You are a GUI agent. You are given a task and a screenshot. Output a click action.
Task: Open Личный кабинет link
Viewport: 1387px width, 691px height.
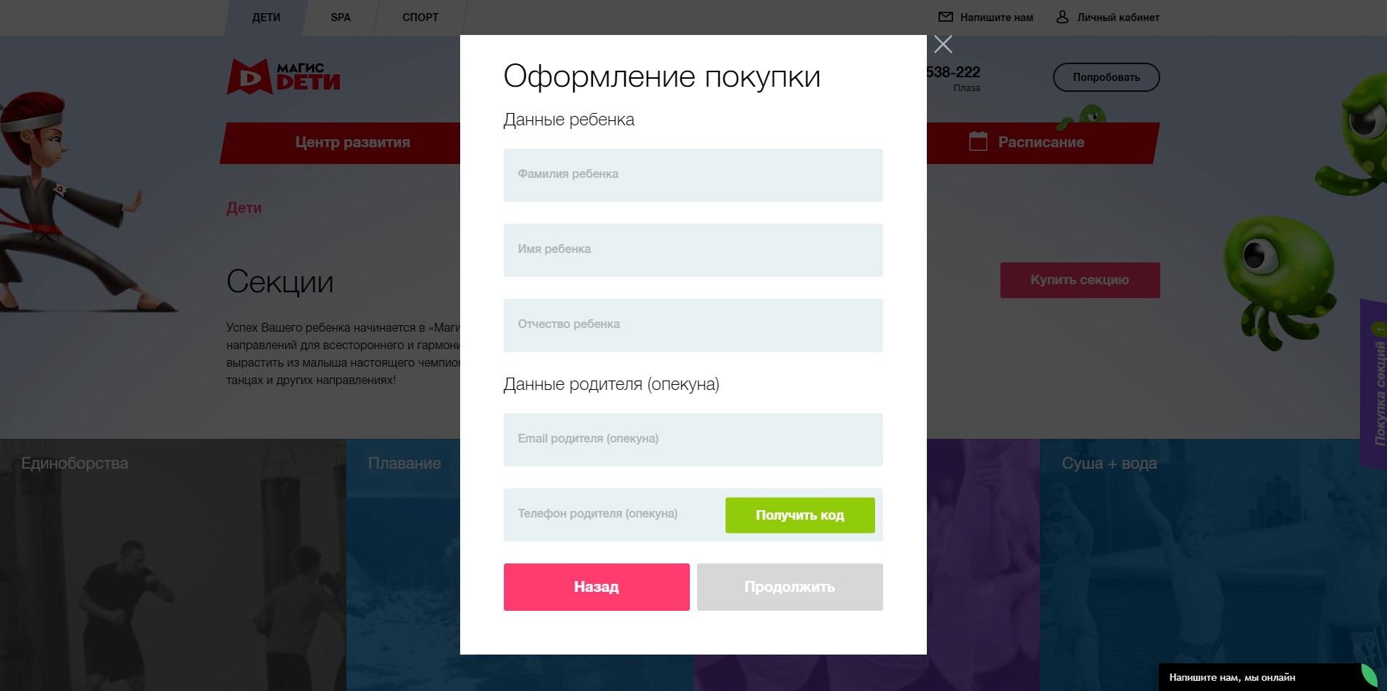[x=1118, y=17]
